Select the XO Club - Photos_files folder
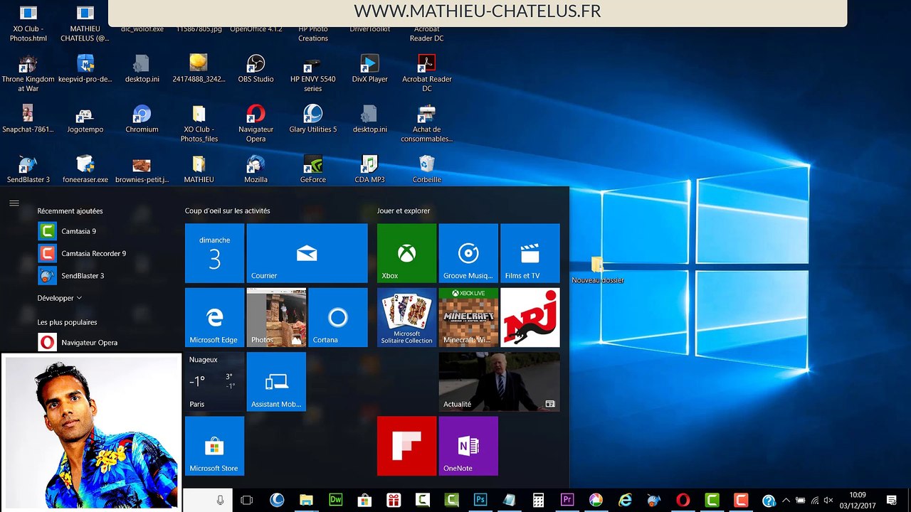 [199, 124]
